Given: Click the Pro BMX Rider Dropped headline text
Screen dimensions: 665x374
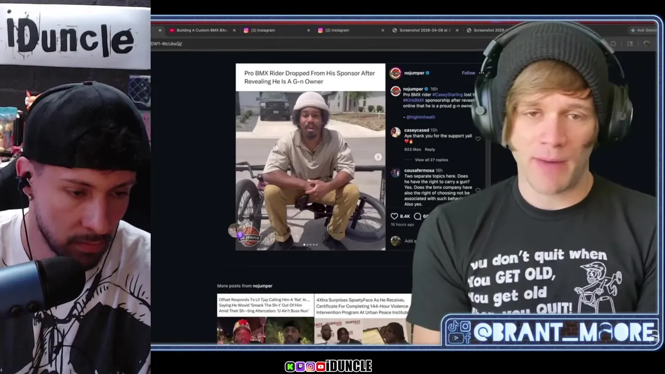Looking at the screenshot, I should pos(310,77).
